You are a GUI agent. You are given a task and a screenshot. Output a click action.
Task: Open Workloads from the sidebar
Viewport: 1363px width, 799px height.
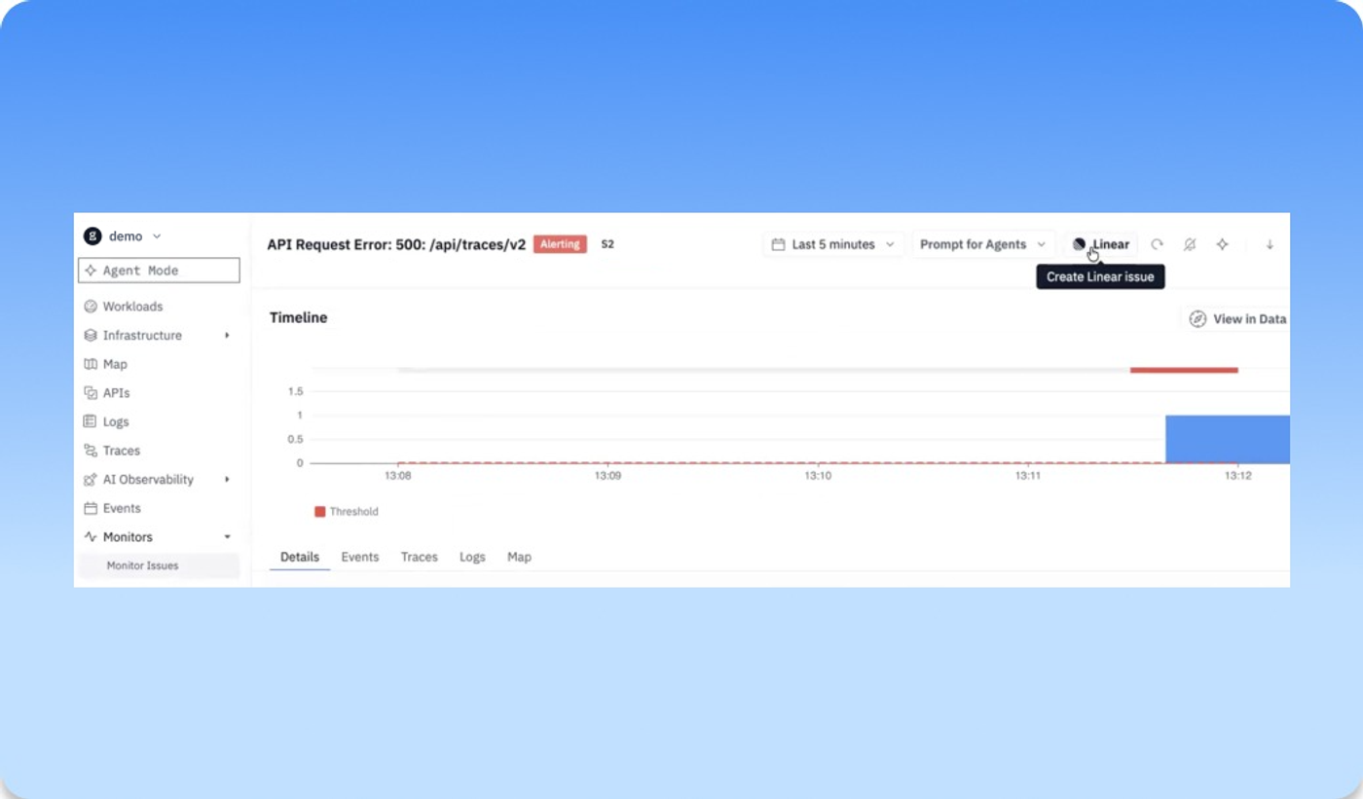132,307
